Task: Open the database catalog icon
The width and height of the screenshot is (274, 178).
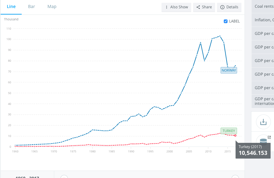Action: coord(263,142)
